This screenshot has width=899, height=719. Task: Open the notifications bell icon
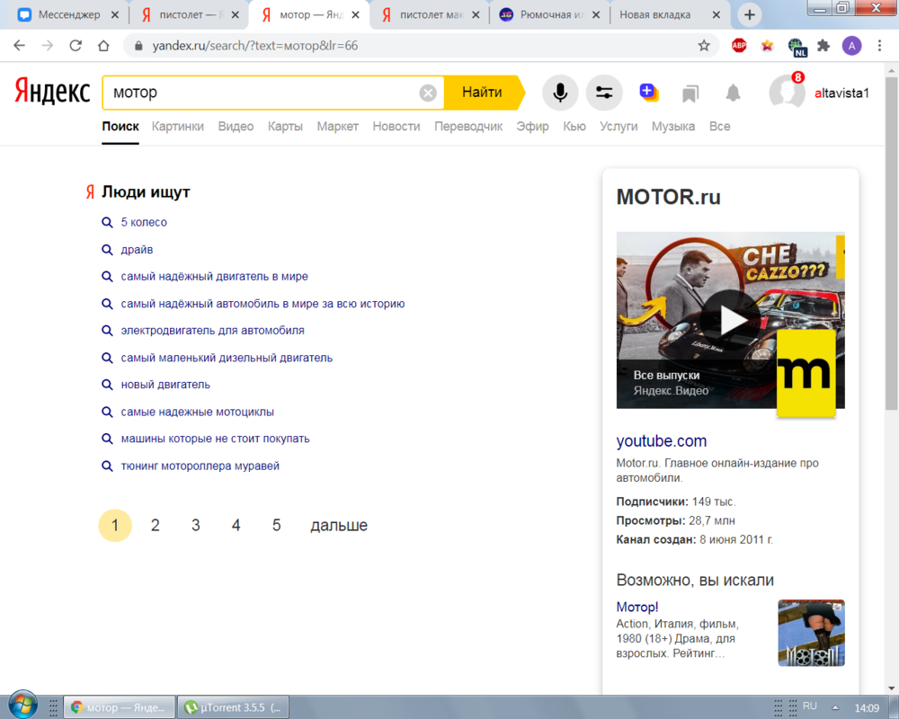(x=734, y=93)
